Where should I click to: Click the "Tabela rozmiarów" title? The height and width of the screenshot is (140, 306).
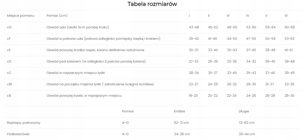tap(152, 4)
